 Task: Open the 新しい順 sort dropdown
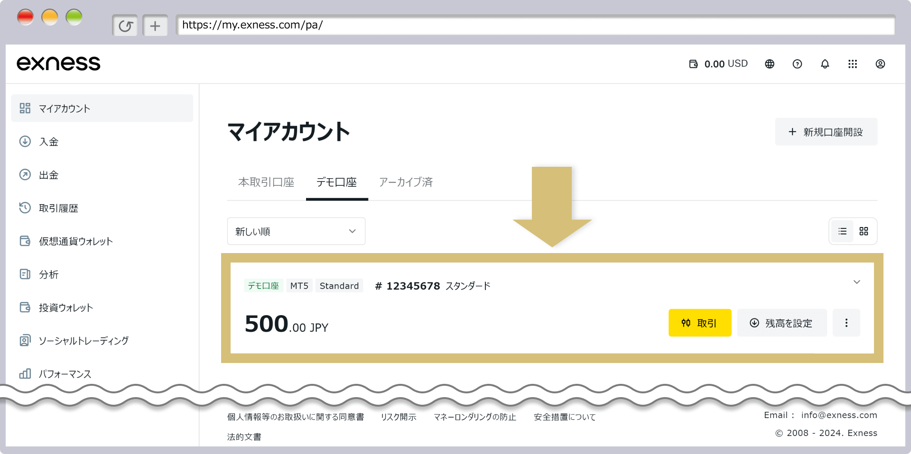[x=296, y=231]
